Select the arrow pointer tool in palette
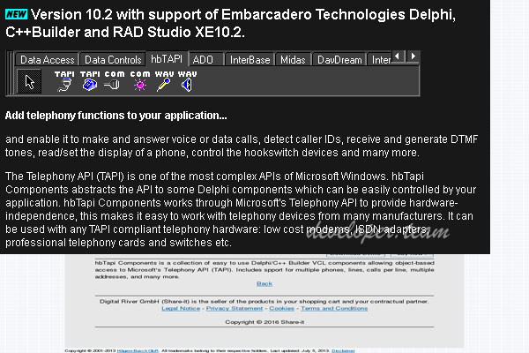The width and height of the screenshot is (529, 353). pyautogui.click(x=30, y=83)
